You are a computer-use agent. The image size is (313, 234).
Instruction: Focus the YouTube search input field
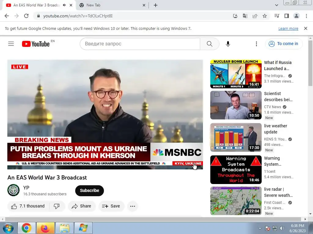click(140, 44)
